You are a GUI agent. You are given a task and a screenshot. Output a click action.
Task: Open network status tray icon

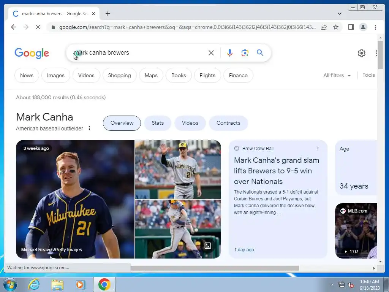(x=342, y=285)
